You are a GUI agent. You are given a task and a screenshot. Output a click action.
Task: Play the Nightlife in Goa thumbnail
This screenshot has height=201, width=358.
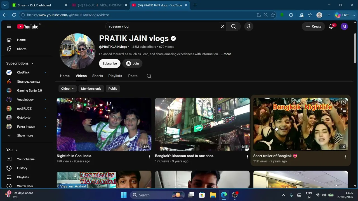pos(104,124)
